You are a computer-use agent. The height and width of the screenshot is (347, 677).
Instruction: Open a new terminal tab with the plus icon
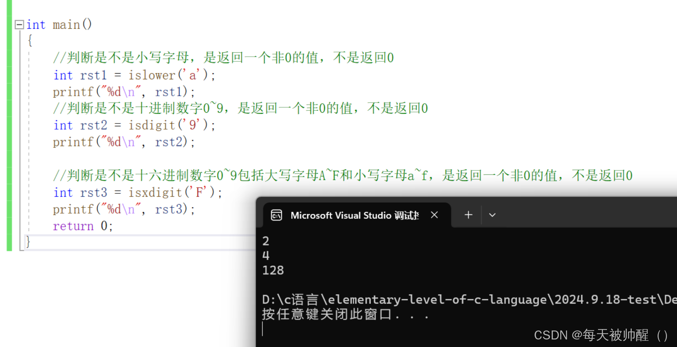coord(468,215)
